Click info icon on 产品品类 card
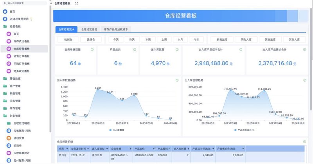Viewport: 313px width, 164px height. [135, 50]
